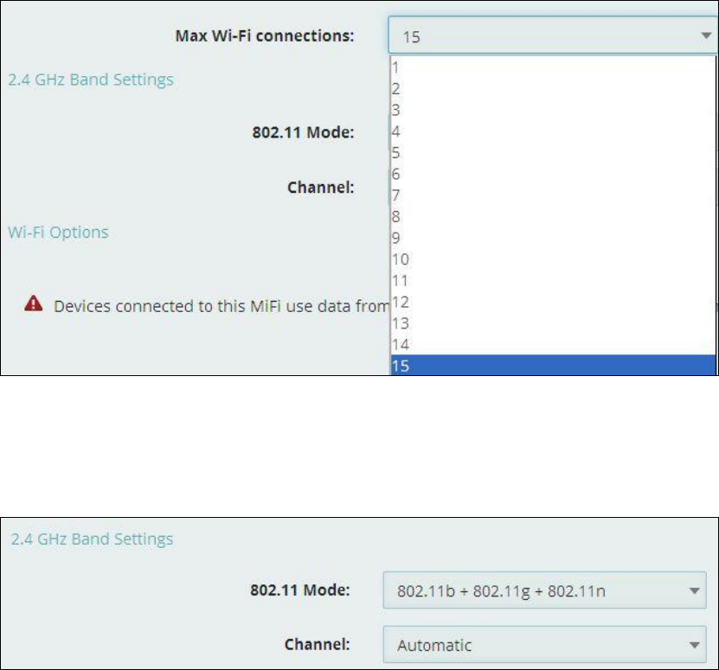Open the Max Wi-Fi connections dropdown
The image size is (719, 670).
(x=553, y=35)
